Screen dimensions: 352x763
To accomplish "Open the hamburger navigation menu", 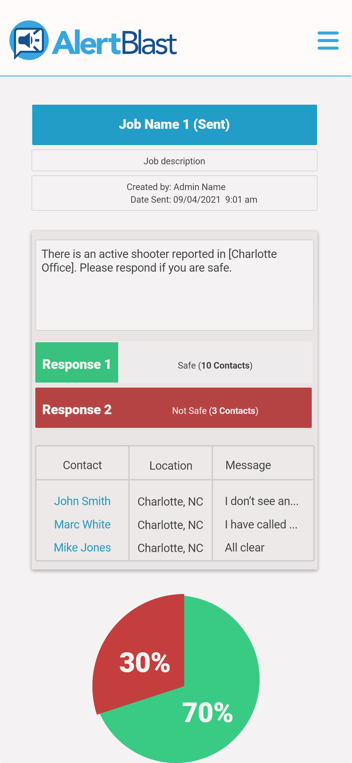I will pos(328,40).
